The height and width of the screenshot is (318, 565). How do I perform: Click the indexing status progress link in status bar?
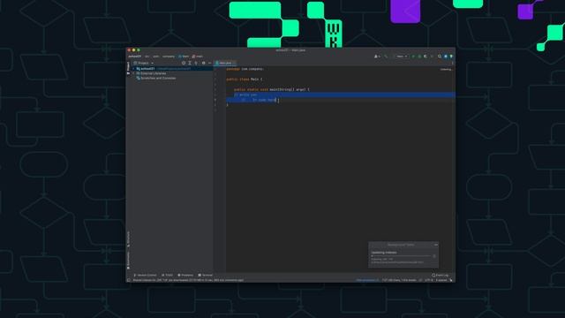[x=367, y=280]
